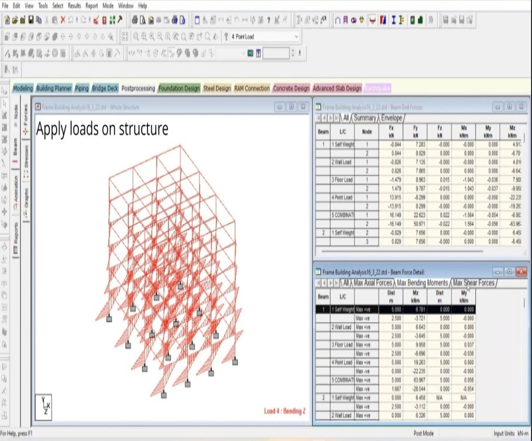Viewport: 532px width, 441px height.
Task: Select the Max Shear Forces tab
Action: pos(473,283)
